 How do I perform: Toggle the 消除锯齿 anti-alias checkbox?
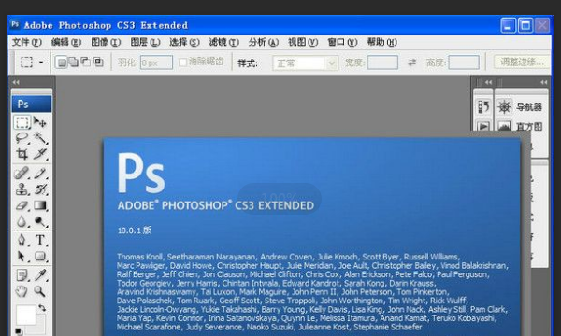point(182,63)
